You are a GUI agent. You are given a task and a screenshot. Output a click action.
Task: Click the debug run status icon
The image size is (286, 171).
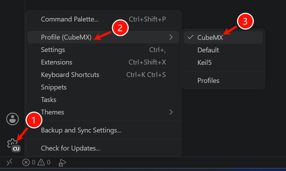pos(62,162)
